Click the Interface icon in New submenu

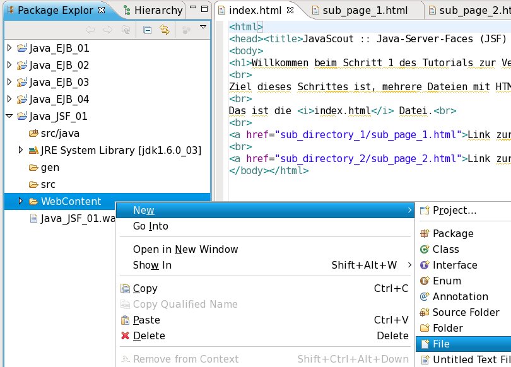pos(425,265)
